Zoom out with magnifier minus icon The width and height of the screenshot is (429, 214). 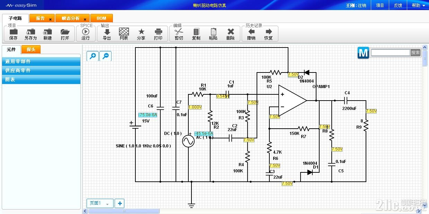pos(106,56)
